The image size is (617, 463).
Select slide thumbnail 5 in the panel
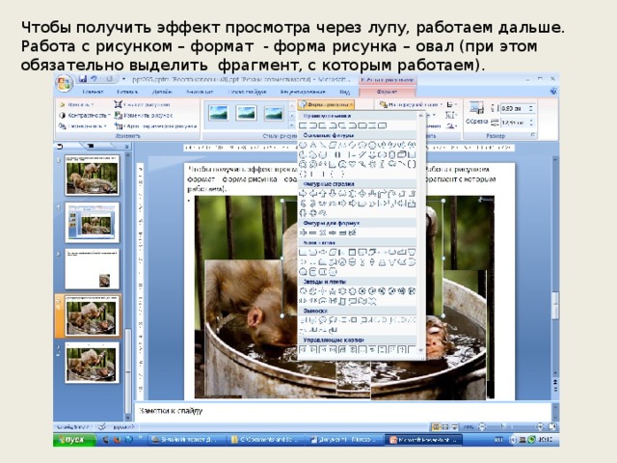pyautogui.click(x=93, y=363)
